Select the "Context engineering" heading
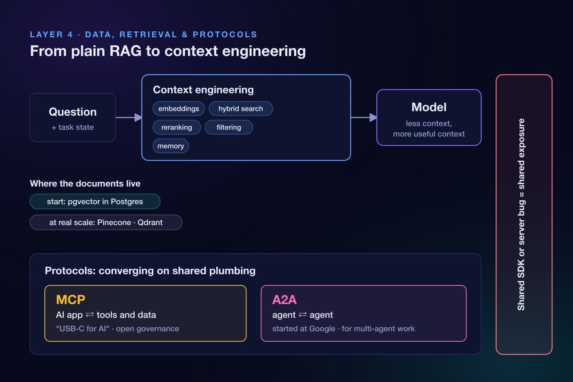Viewport: 573px width, 382px height. [203, 90]
